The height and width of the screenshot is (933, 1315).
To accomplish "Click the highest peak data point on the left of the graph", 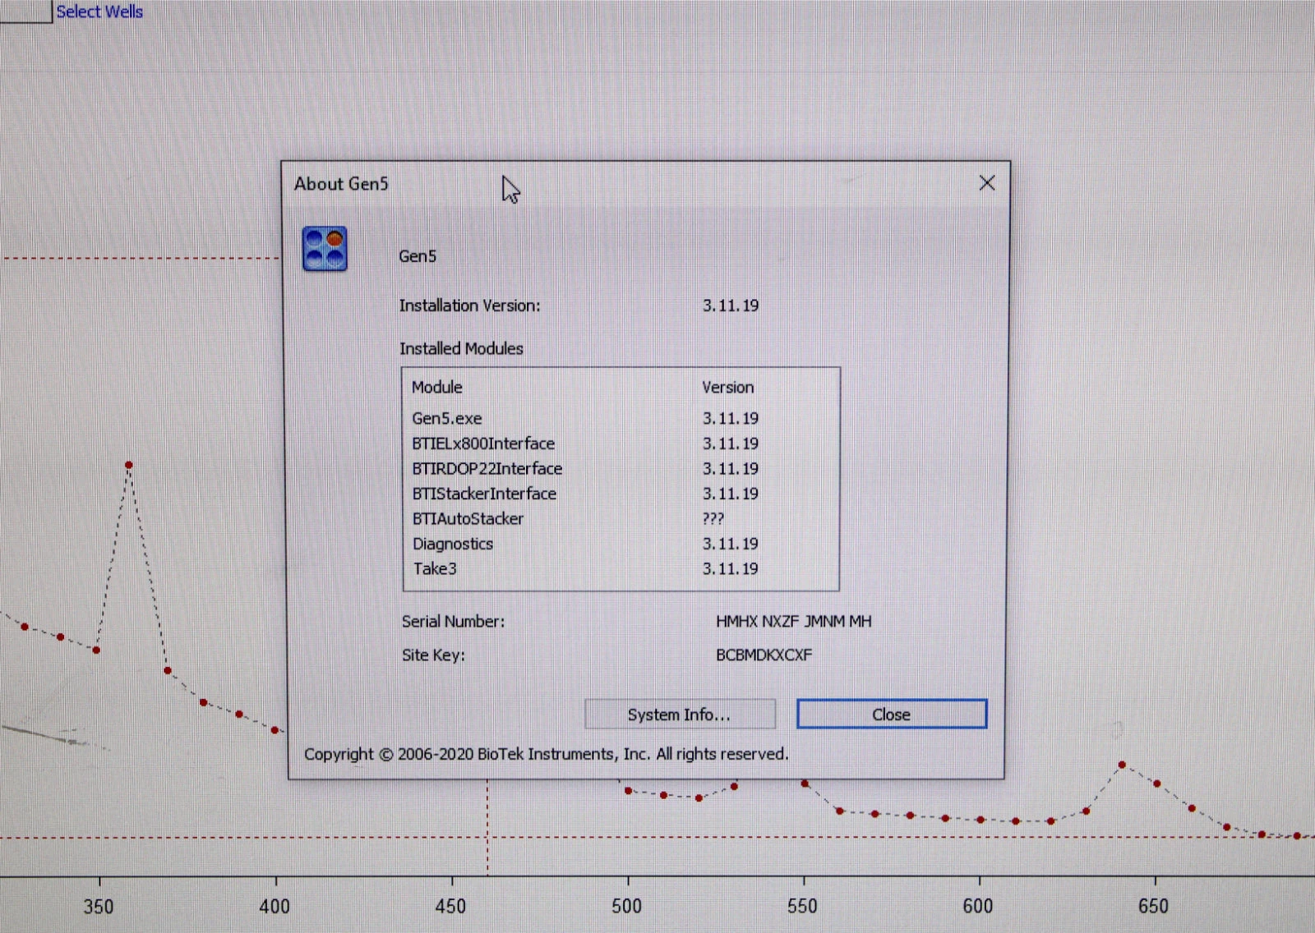I will pyautogui.click(x=129, y=466).
